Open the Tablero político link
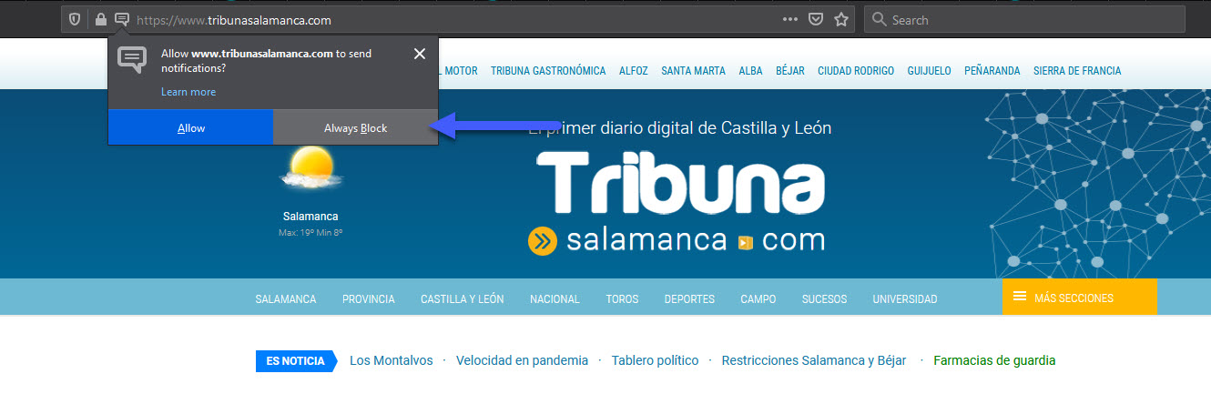Screen dimensions: 1211x394 [656, 360]
